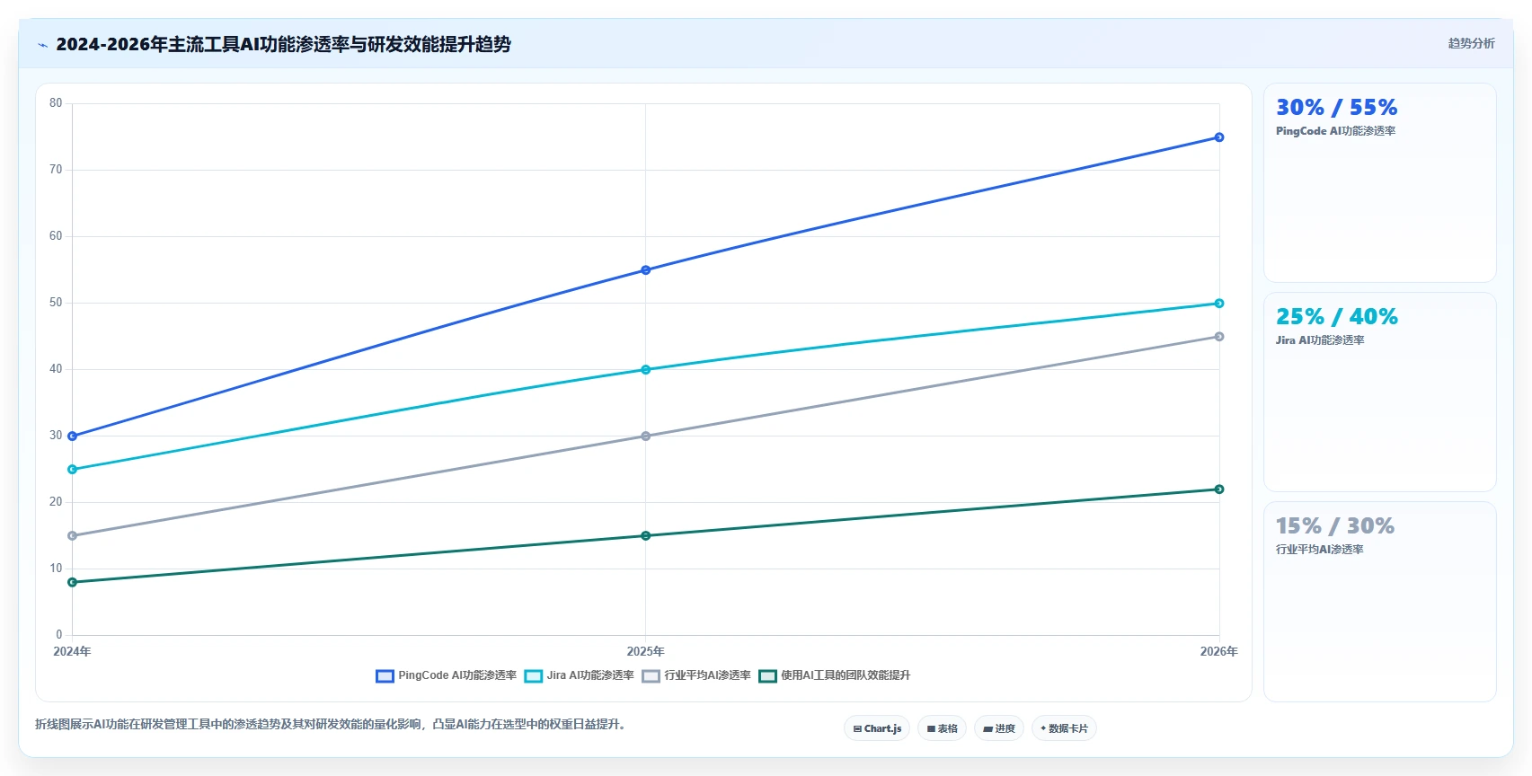The image size is (1532, 776).
Task: Toggle the PingCode AI功能渗透率 legend swatch
Action: tap(385, 676)
